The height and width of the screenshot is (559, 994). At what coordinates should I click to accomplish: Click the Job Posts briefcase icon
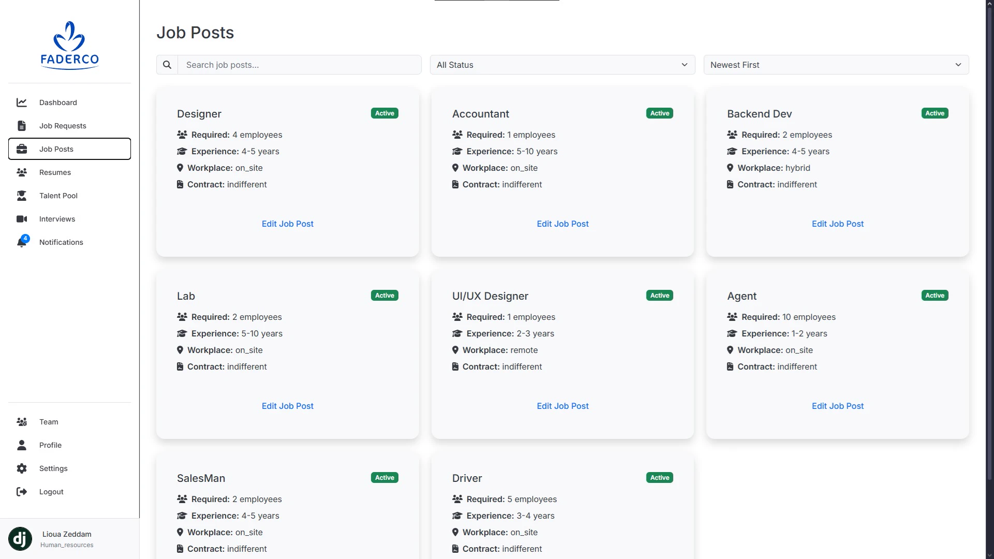click(22, 149)
